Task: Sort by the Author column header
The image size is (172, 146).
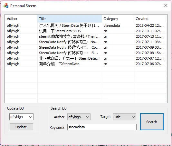Action: [x=21, y=19]
